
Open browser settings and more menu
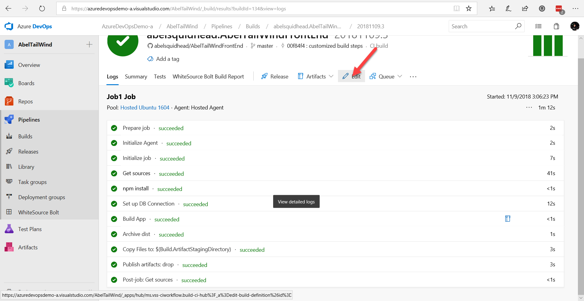click(575, 9)
